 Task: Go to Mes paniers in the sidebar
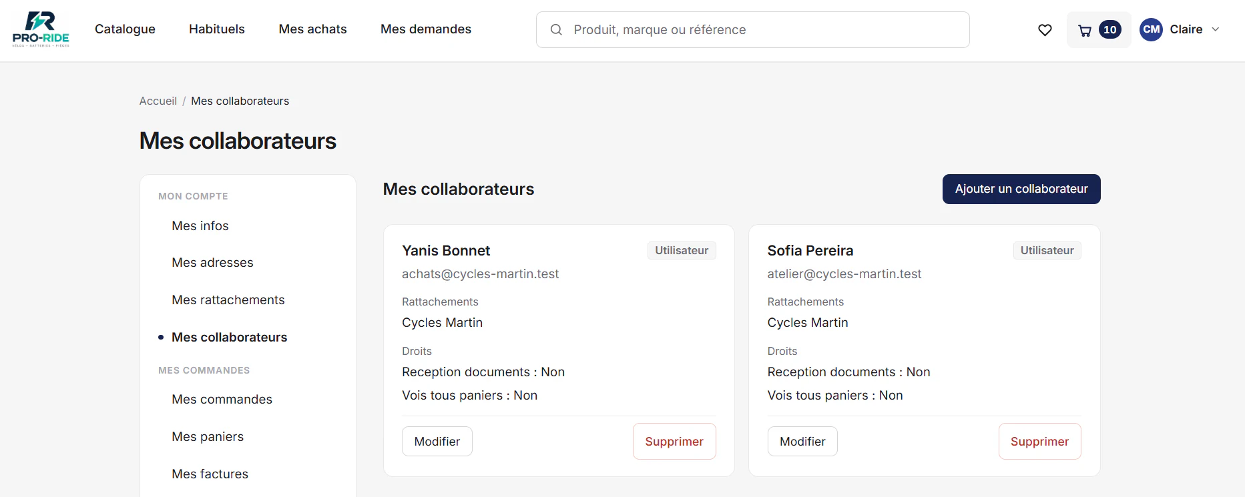pos(208,437)
